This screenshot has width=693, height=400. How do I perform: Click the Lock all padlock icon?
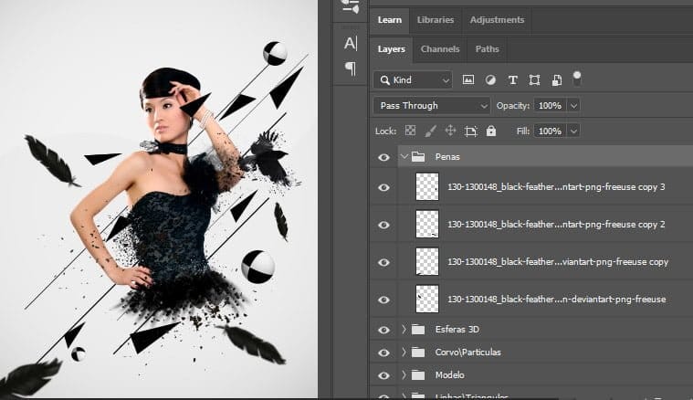tap(491, 131)
